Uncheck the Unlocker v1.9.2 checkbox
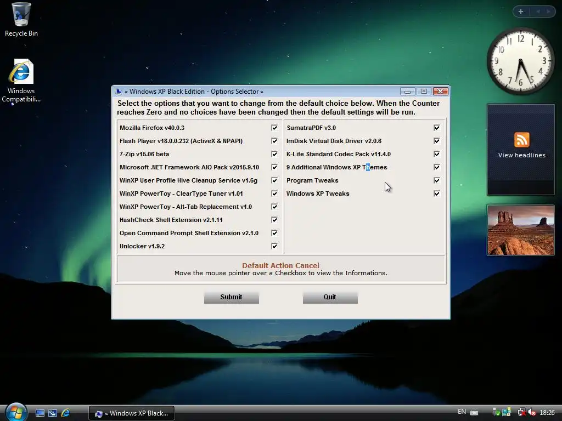 point(274,246)
